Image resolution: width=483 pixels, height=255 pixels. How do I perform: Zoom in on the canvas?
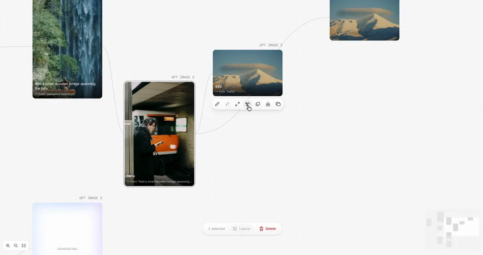point(8,245)
